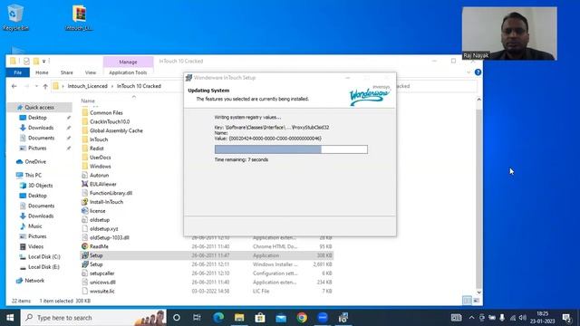The image size is (580, 326).
Task: Select the Global Assembly Cache folder
Action: (x=116, y=130)
